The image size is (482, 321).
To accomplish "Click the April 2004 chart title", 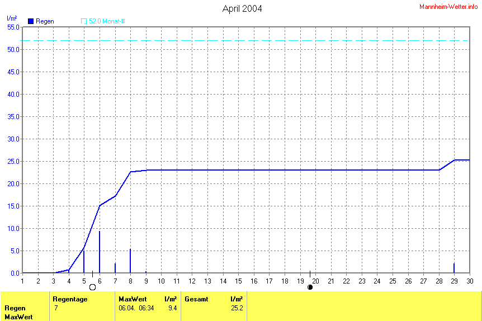I will 242,8.
